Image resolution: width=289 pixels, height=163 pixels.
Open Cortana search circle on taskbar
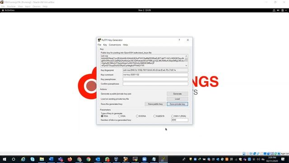tap(14, 159)
